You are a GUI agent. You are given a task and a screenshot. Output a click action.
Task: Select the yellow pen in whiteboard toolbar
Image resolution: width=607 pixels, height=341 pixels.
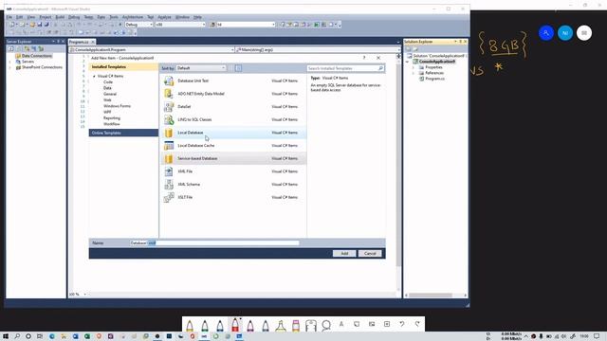pyautogui.click(x=190, y=325)
